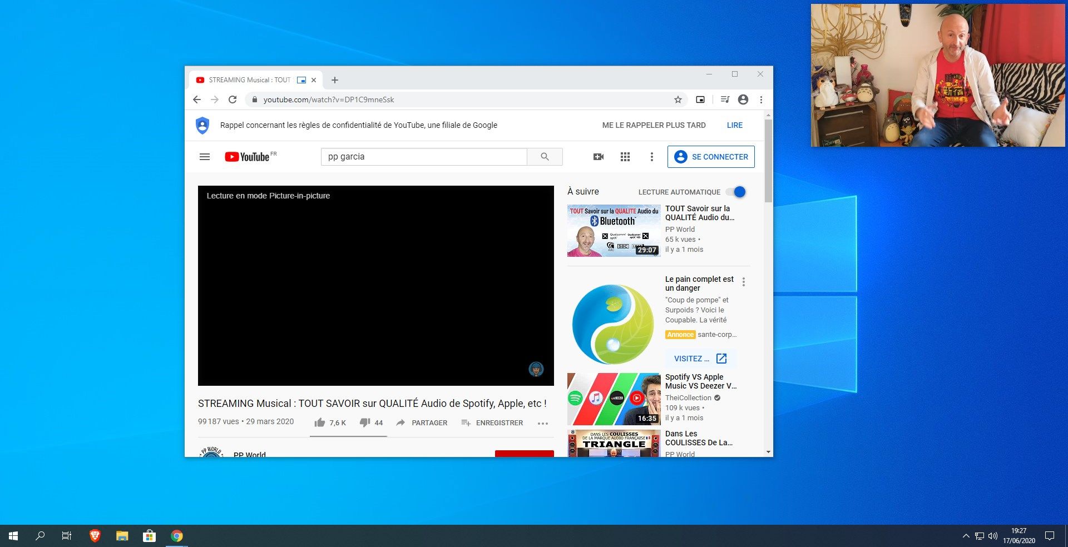The image size is (1068, 547).
Task: Click SE CONNECTER sign-in button
Action: coord(711,157)
